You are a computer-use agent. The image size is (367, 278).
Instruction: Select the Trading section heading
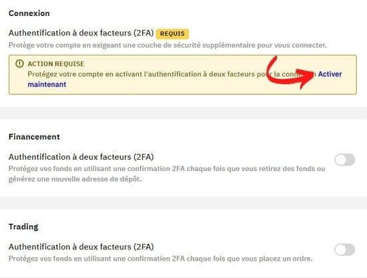click(x=23, y=227)
